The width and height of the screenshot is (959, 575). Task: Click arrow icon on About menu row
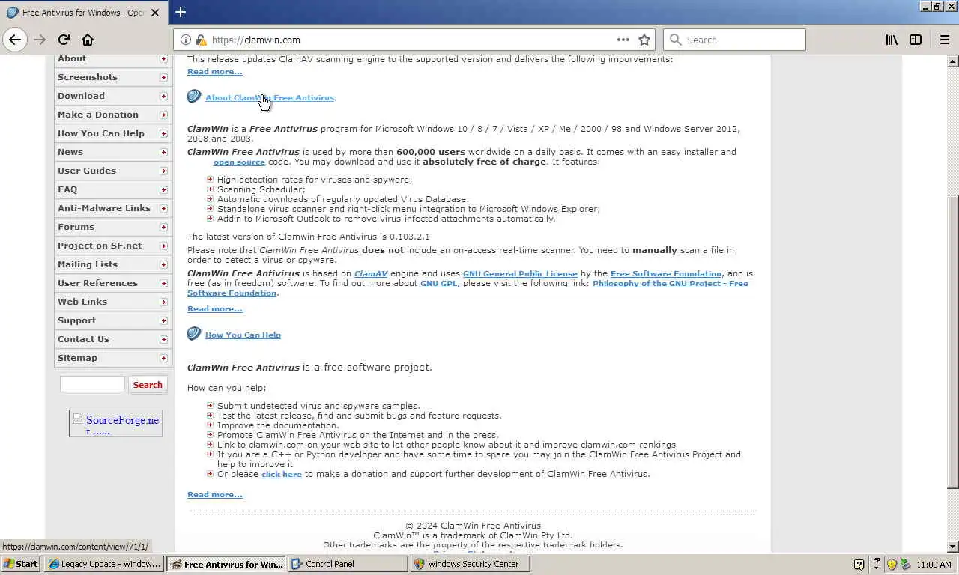tap(163, 58)
